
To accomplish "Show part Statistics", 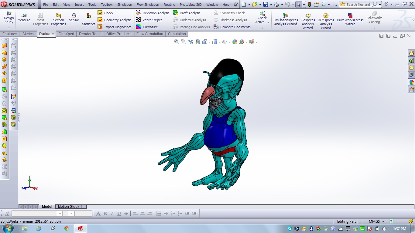I will (88, 19).
